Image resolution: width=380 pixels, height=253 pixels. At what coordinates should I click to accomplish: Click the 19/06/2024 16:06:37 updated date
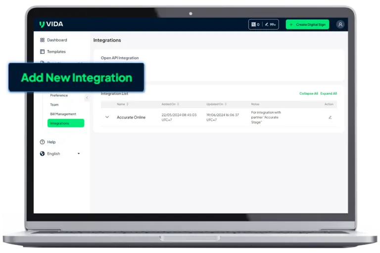point(223,117)
